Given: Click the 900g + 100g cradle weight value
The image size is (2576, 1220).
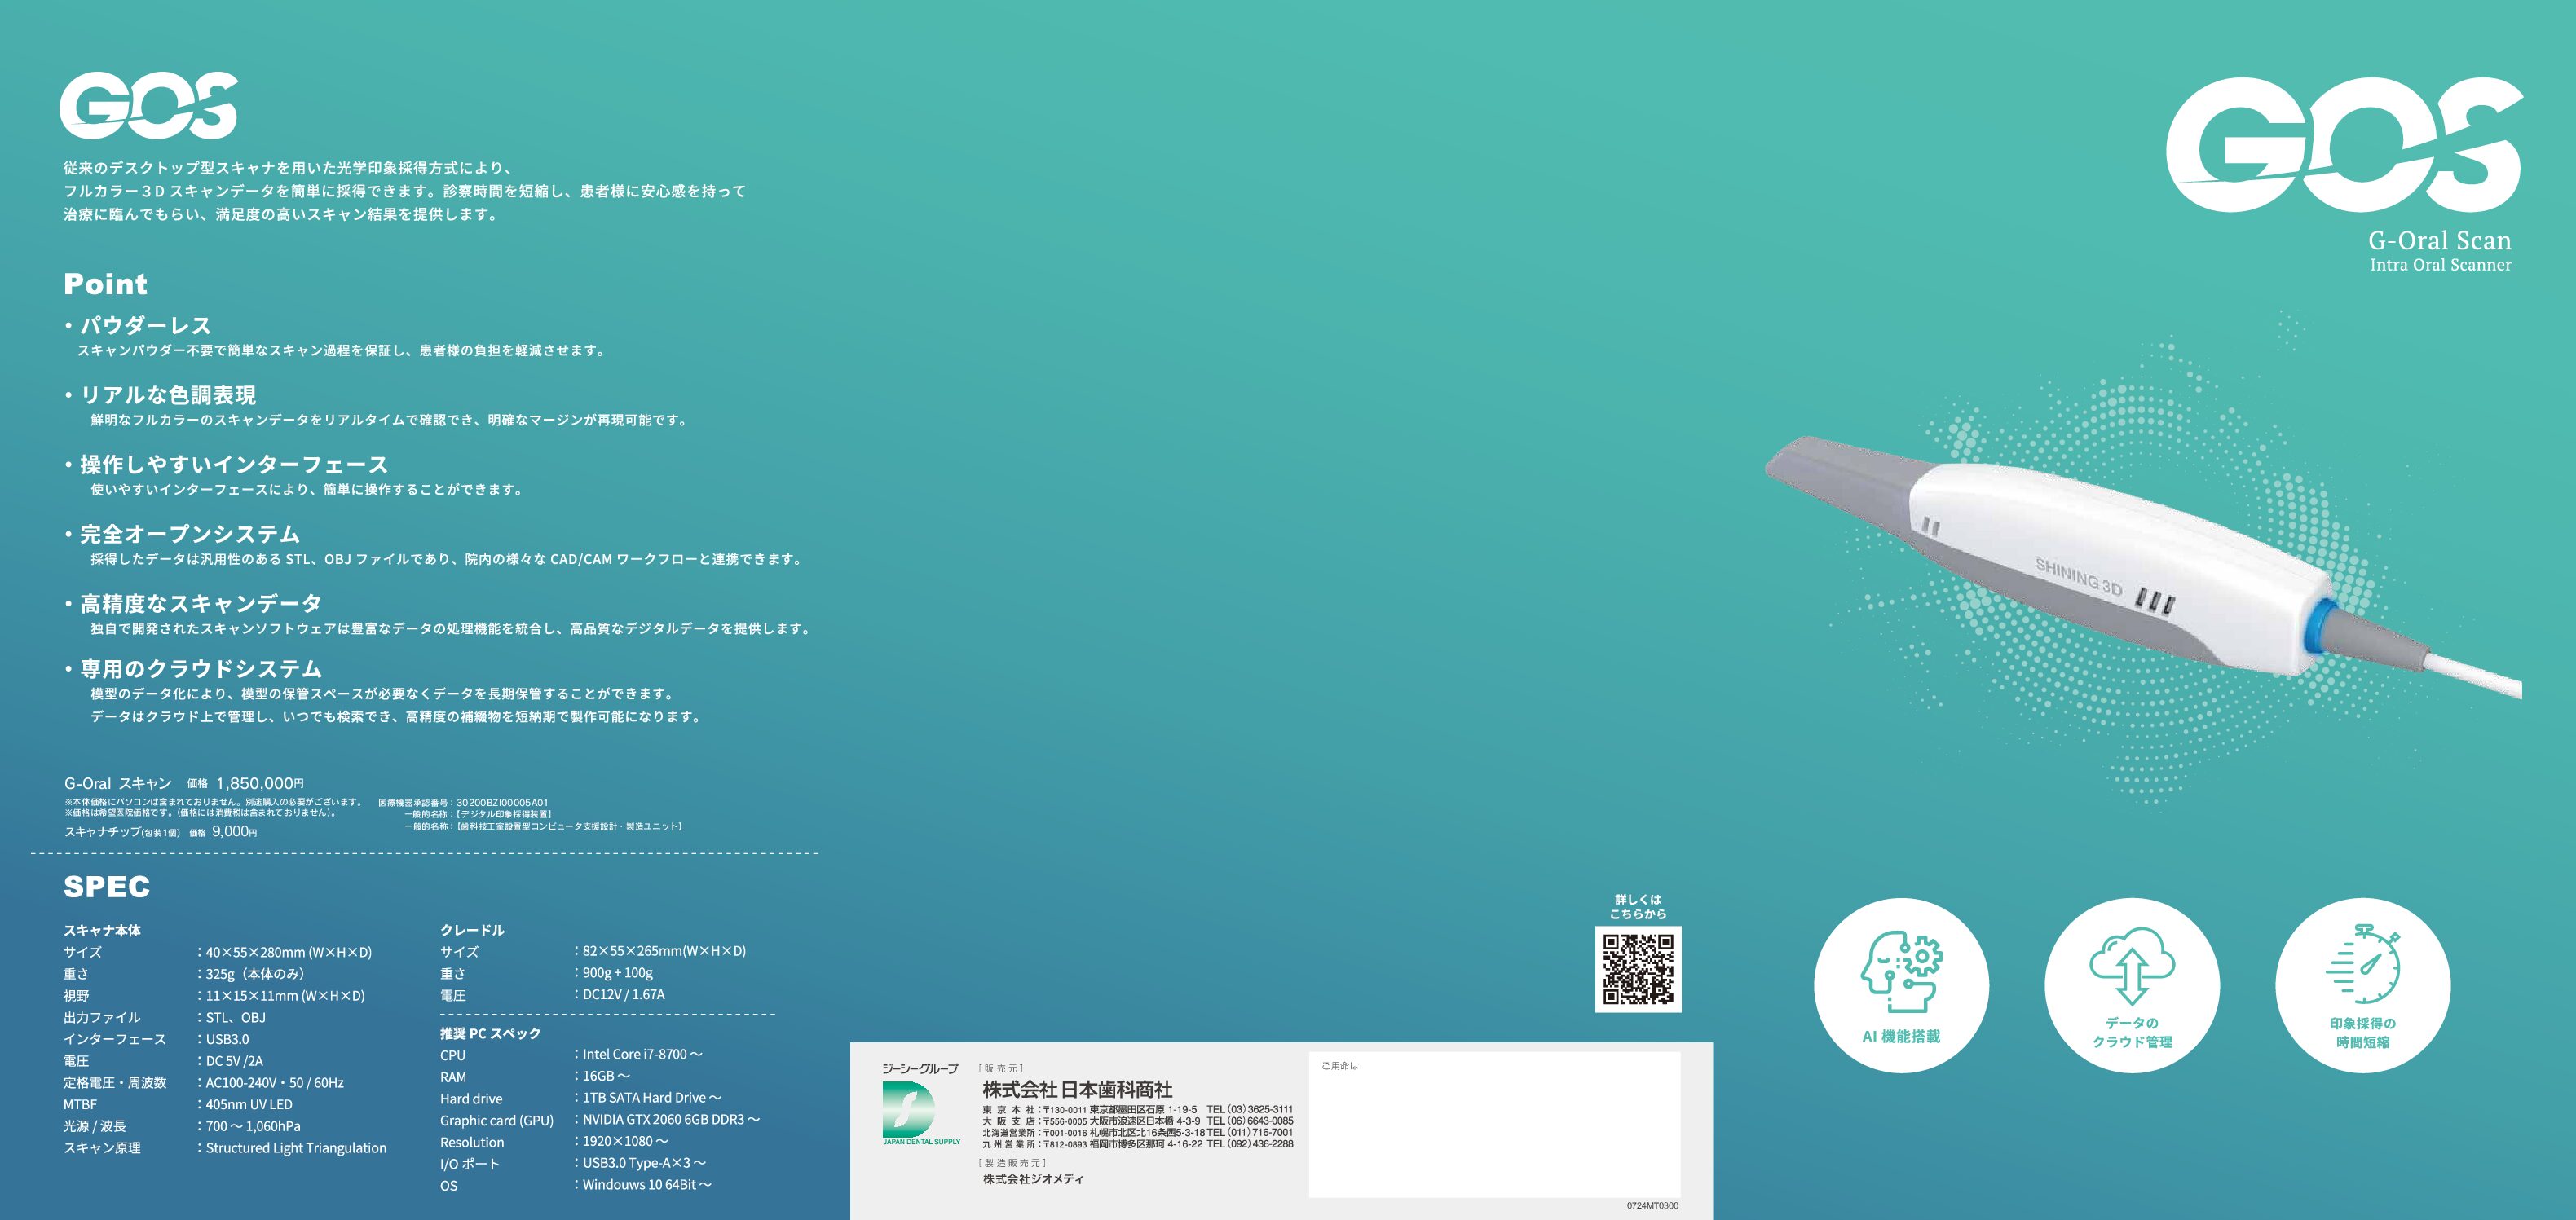Looking at the screenshot, I should coord(618,972).
